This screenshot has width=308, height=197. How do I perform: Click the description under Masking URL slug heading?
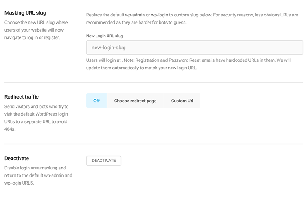tap(36, 30)
